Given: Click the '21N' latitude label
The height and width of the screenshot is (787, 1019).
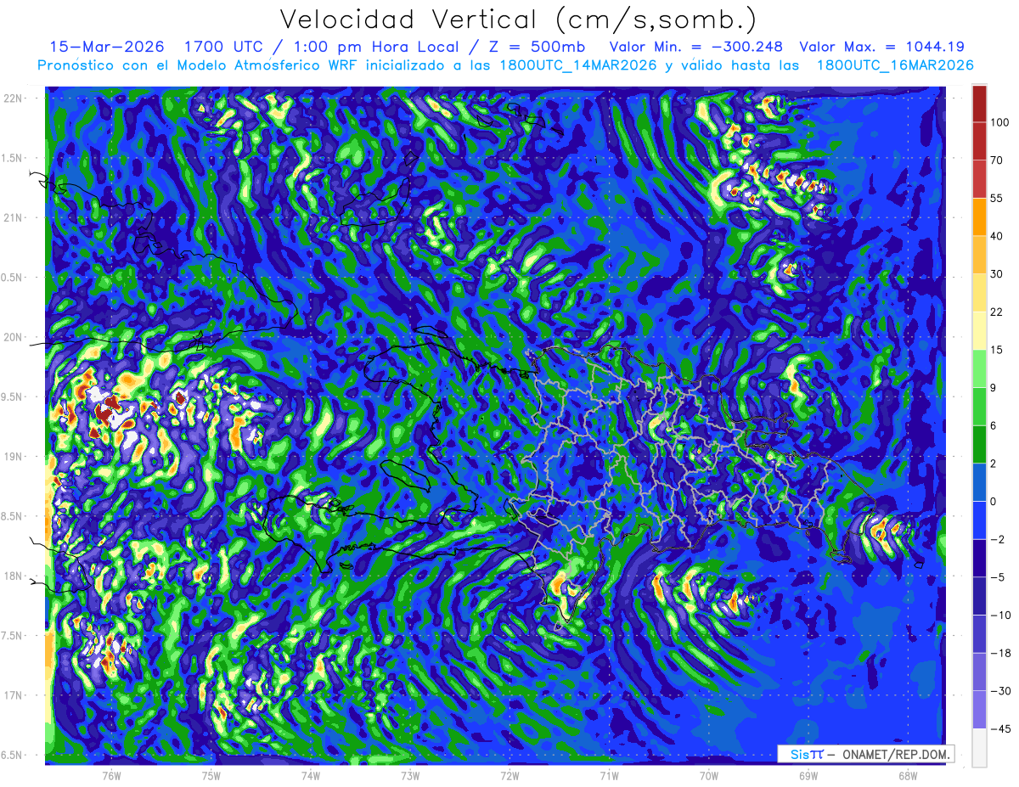Looking at the screenshot, I should click(x=14, y=217).
